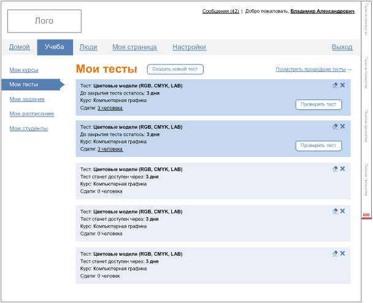Click the Лого placeholder box

coord(44,21)
